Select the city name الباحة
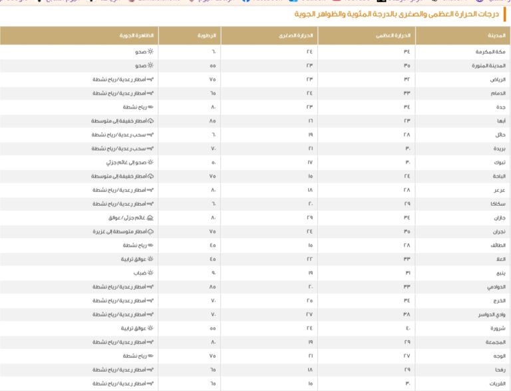Screen dimensions: 511x391 [x=499, y=177]
